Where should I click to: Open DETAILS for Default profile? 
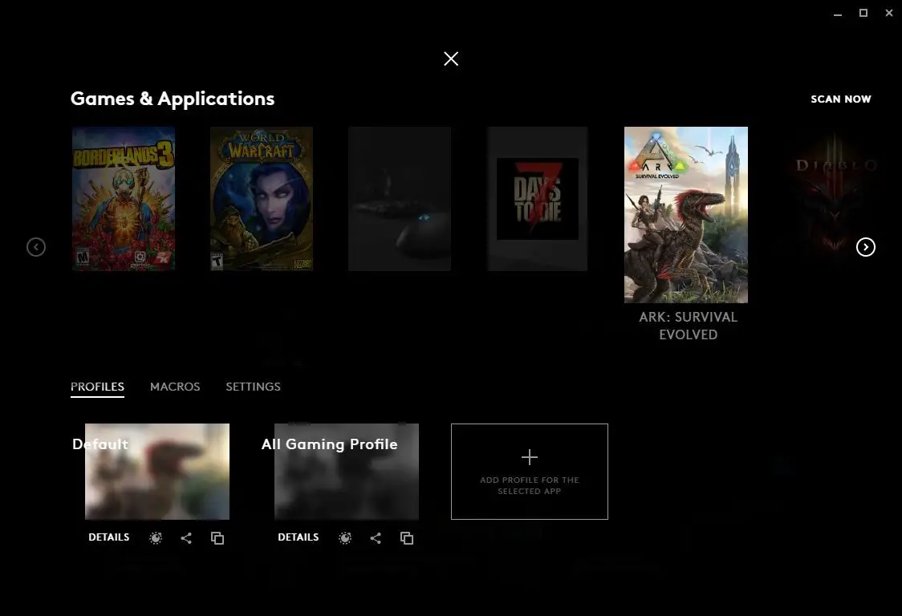(108, 537)
